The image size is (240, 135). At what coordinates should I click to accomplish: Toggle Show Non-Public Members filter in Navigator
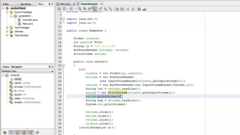pos(24,132)
